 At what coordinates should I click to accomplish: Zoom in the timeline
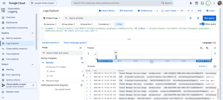207,48
